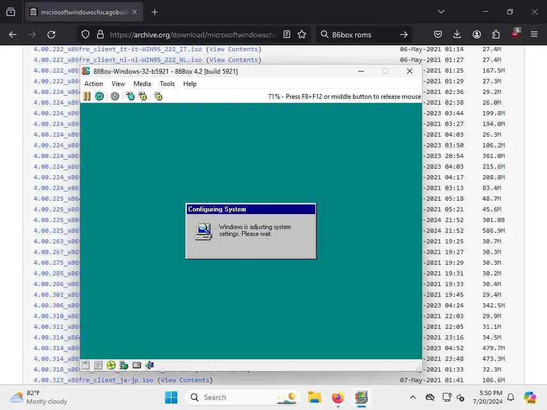Open a new Firefox tab

tap(155, 12)
